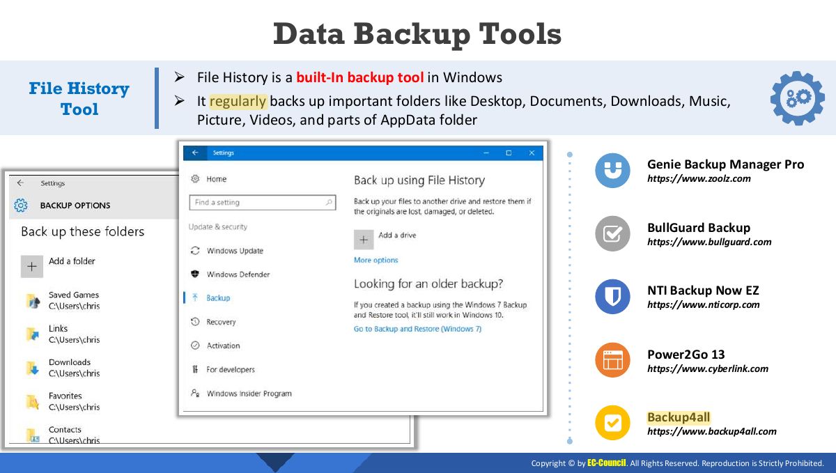836x473 pixels.
Task: Click the Home gear icon in Settings
Action: pyautogui.click(x=195, y=179)
